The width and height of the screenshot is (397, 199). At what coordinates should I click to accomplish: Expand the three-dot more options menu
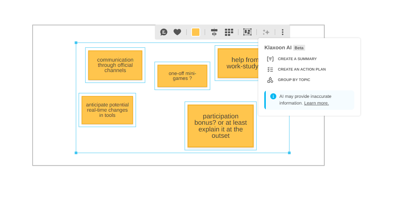pos(282,32)
